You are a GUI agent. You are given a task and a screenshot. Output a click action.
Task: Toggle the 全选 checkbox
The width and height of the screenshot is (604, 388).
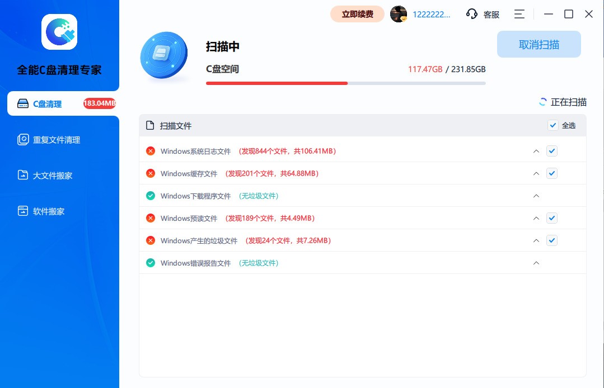(x=553, y=125)
